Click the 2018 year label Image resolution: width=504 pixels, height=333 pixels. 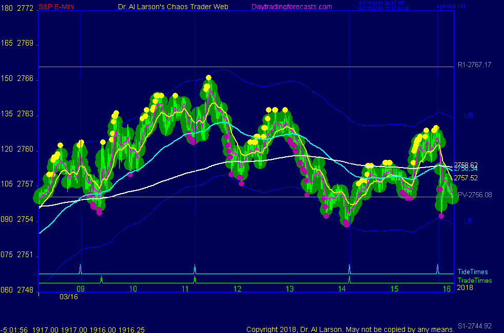465,287
